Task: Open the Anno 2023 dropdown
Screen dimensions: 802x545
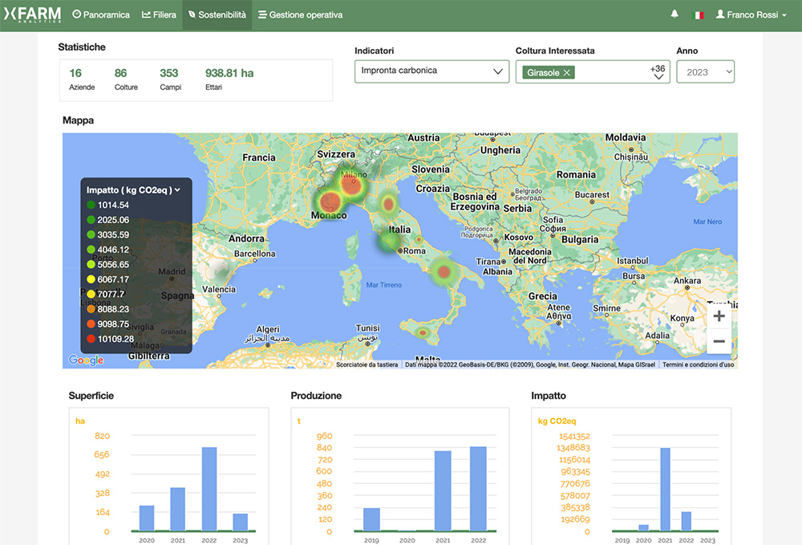Action: 706,71
